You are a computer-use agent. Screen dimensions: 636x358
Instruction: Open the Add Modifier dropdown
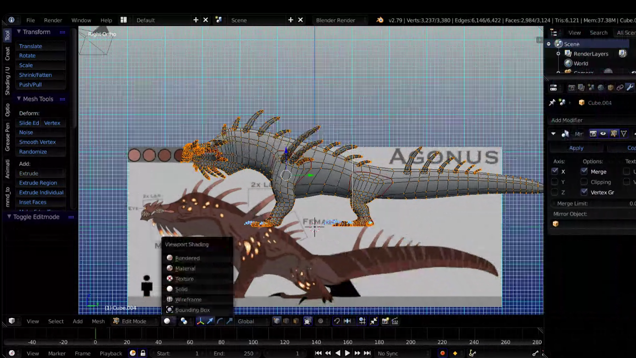tap(592, 120)
